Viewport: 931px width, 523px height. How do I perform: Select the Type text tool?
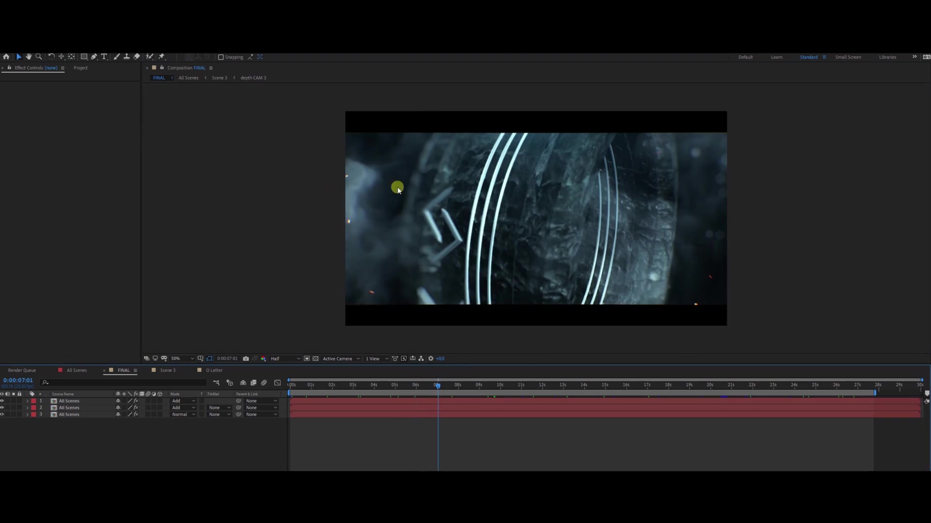point(104,57)
